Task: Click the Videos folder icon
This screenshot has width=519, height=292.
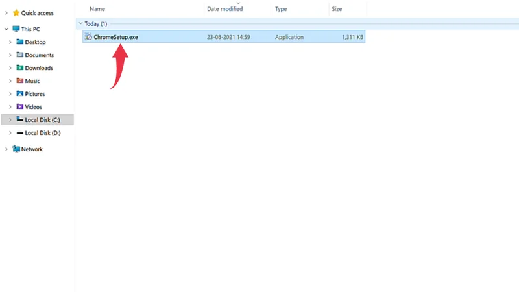Action: pyautogui.click(x=20, y=107)
